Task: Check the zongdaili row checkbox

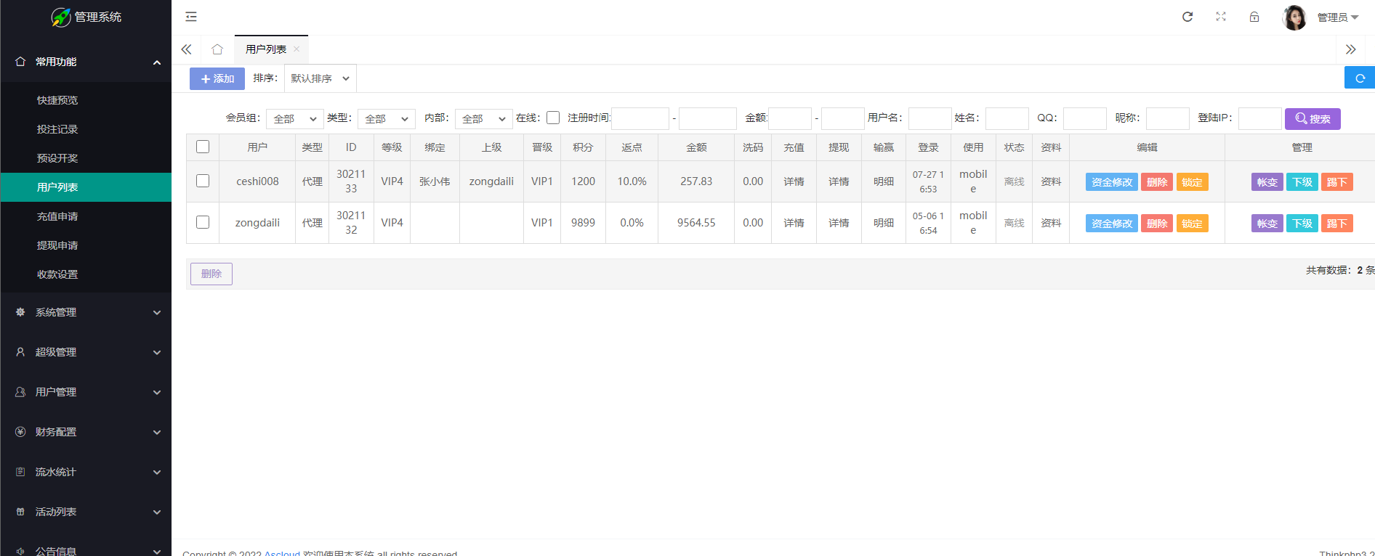Action: [203, 222]
